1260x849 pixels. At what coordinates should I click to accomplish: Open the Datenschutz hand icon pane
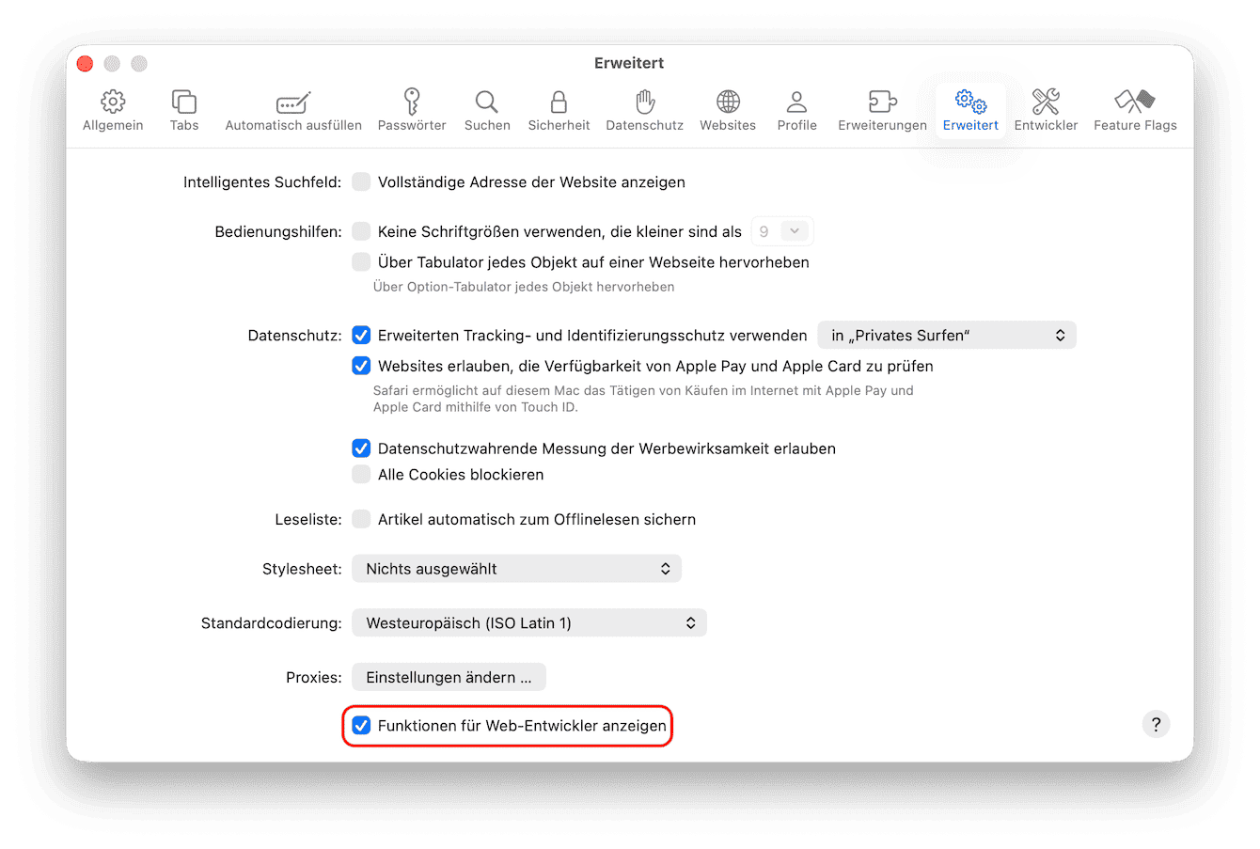pyautogui.click(x=644, y=110)
